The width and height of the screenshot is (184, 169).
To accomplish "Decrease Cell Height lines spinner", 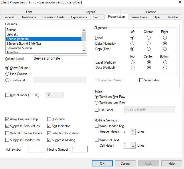I will point(133,147).
